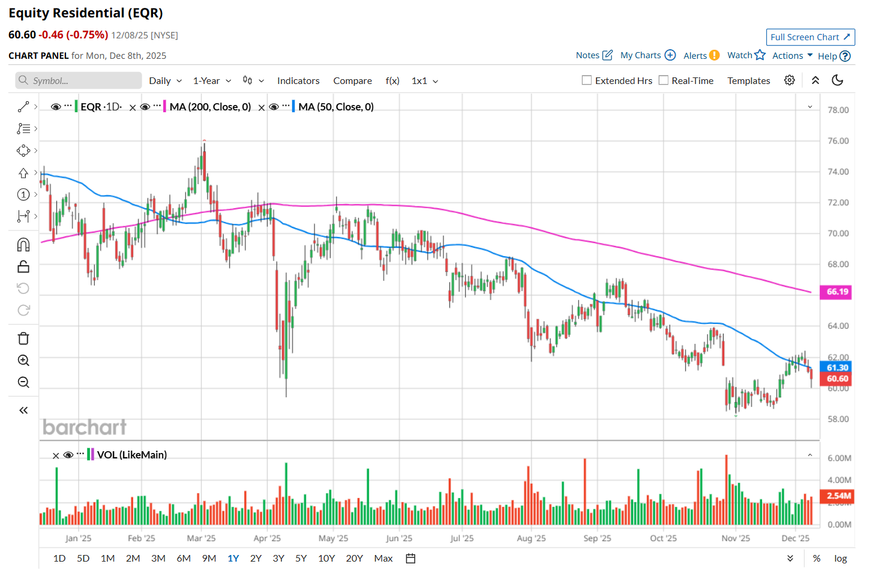Viewport: 876px width, 576px height.
Task: Open the My Charts link
Action: tap(647, 55)
